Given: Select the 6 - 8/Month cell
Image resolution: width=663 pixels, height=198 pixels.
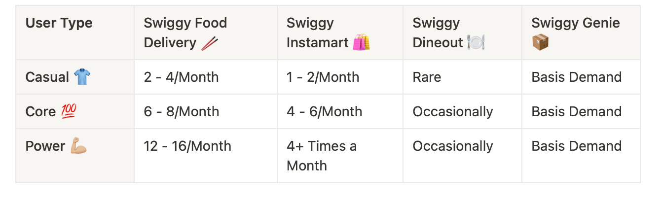Looking at the screenshot, I should (x=182, y=112).
